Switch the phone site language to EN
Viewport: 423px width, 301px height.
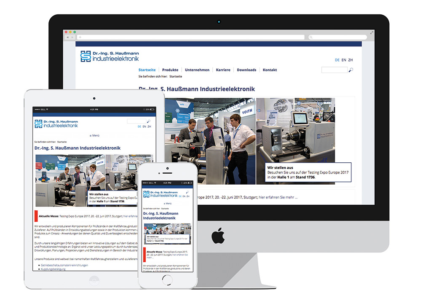point(184,196)
